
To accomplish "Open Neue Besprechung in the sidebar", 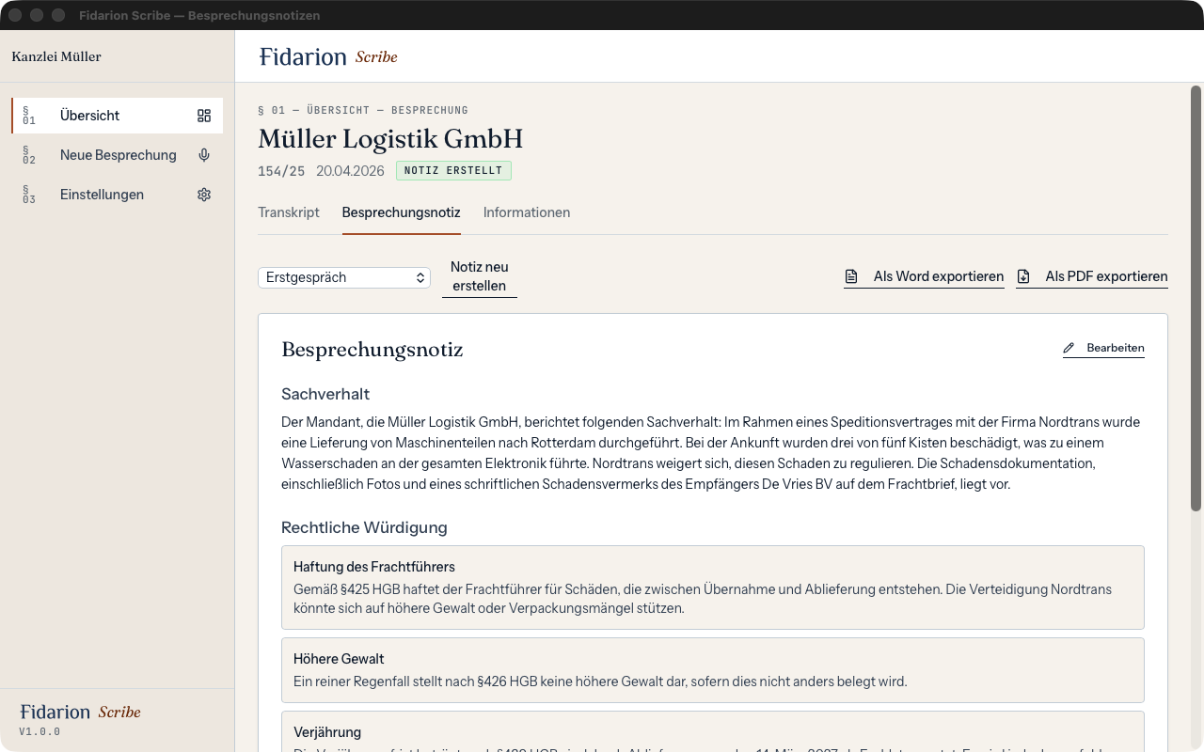I will click(x=118, y=155).
